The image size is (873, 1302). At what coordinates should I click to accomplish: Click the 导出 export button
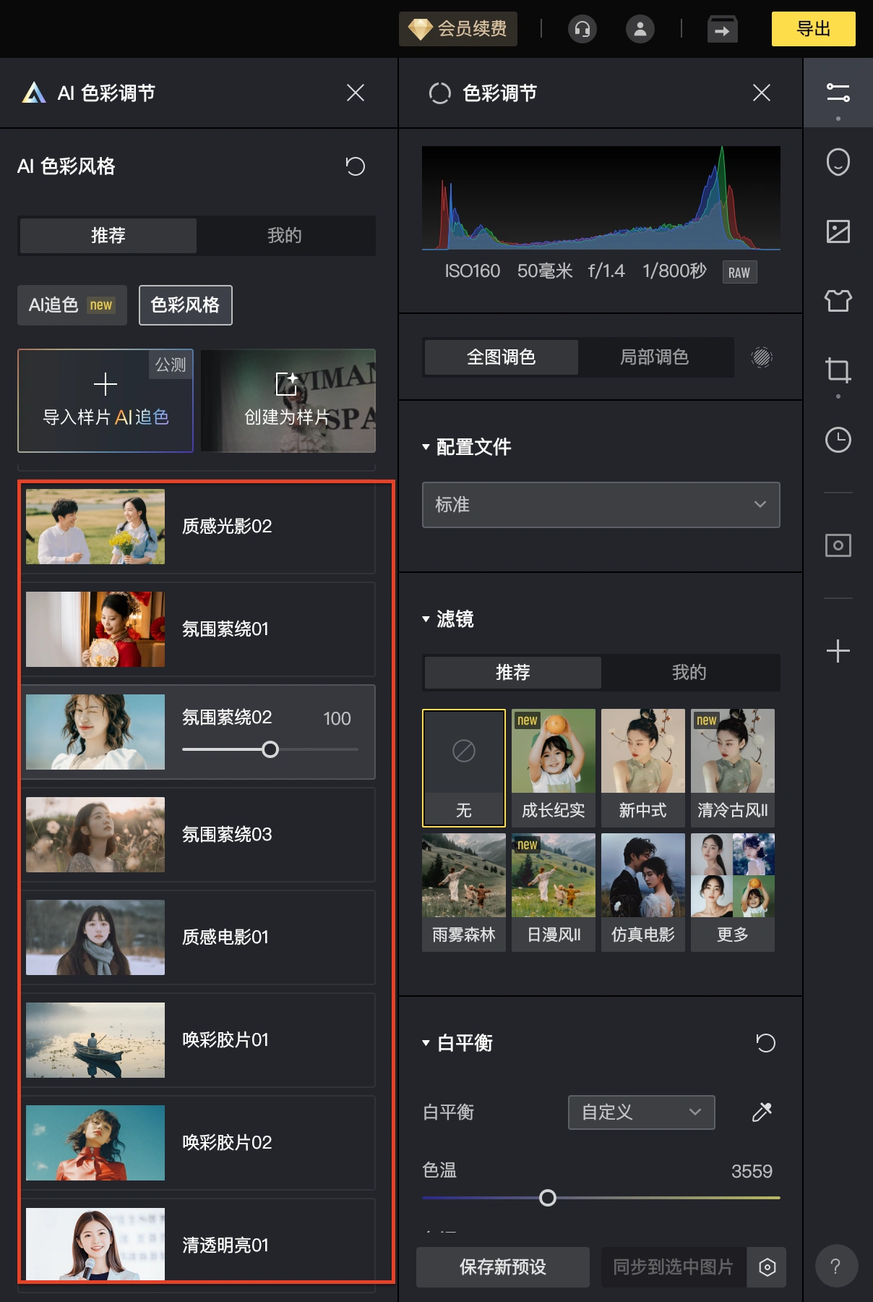pyautogui.click(x=813, y=29)
